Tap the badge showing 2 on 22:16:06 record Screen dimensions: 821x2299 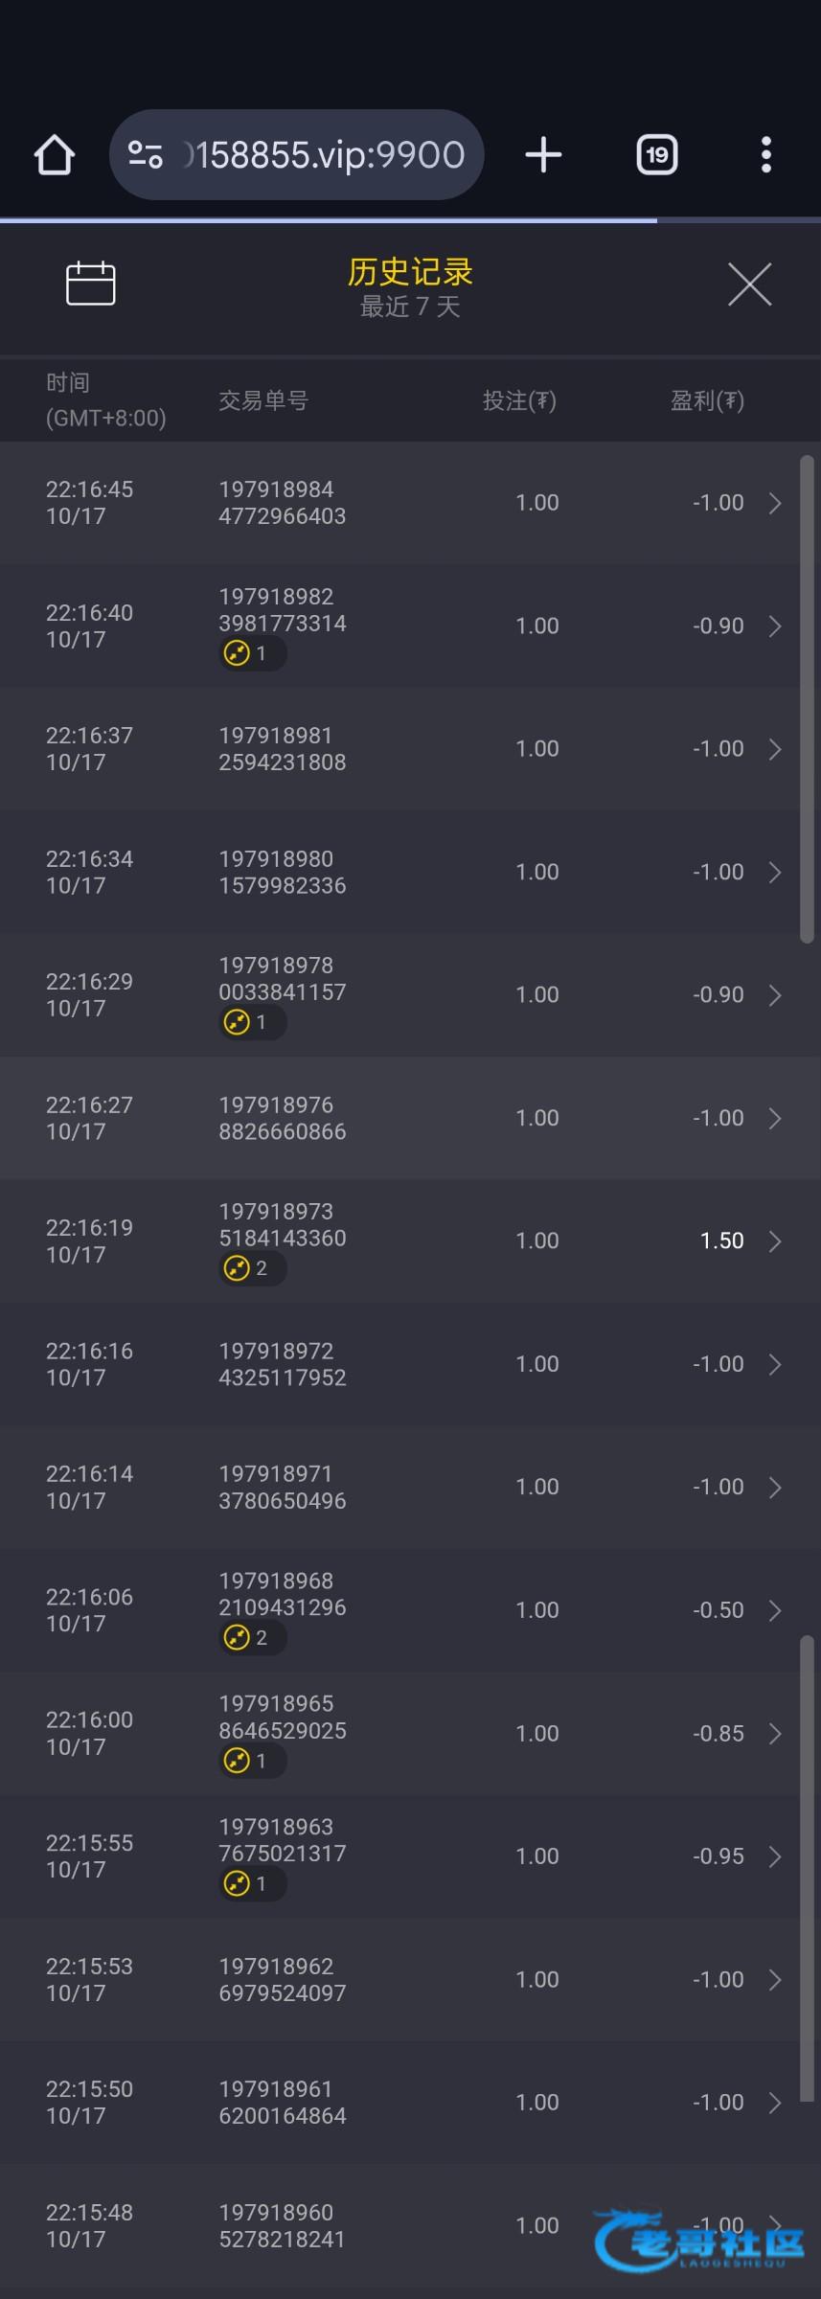click(252, 1638)
